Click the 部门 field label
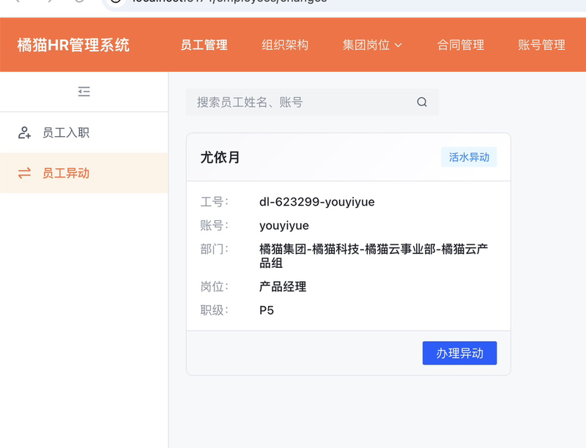Image resolution: width=586 pixels, height=448 pixels. coord(214,249)
